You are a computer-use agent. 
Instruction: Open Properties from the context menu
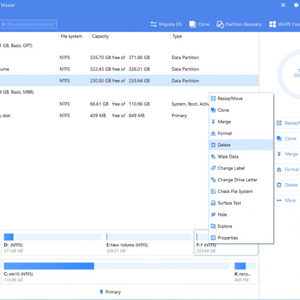(241, 238)
